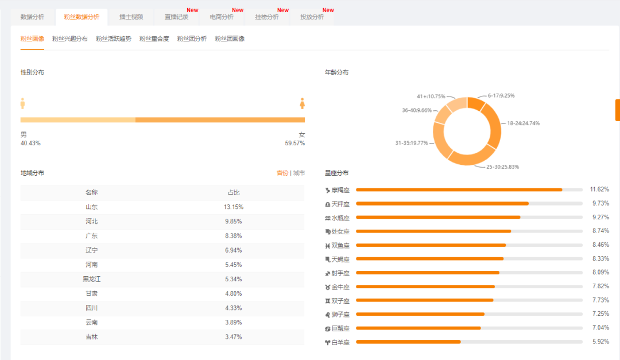
Task: Click the 6-17:9.25% age label
Action: (x=501, y=95)
